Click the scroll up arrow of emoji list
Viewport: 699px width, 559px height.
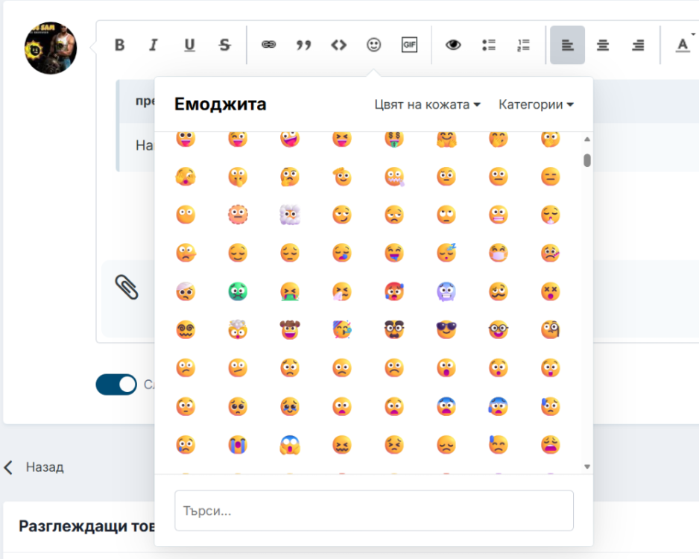point(587,139)
